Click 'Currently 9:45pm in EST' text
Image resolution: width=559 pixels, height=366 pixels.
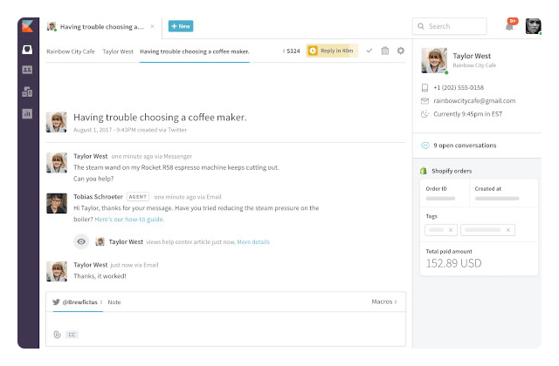468,114
